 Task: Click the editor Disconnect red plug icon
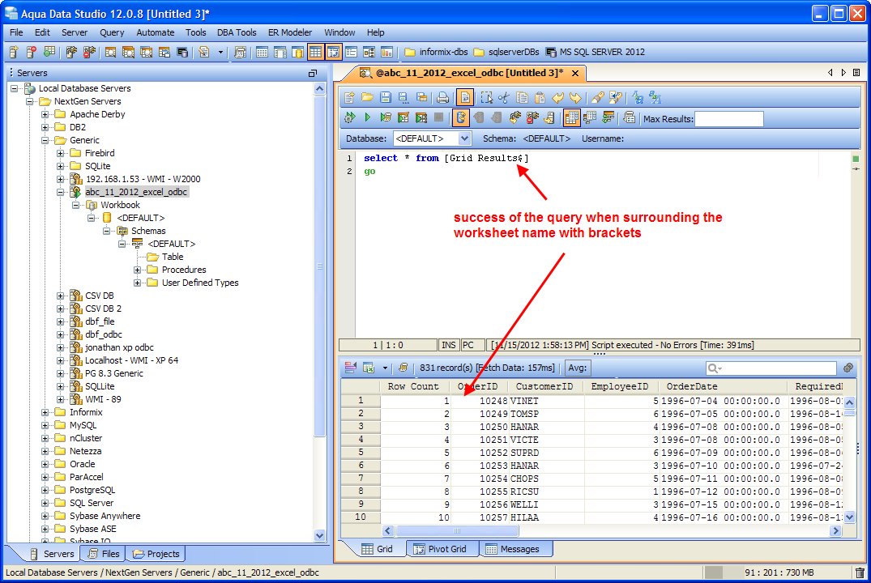532,117
